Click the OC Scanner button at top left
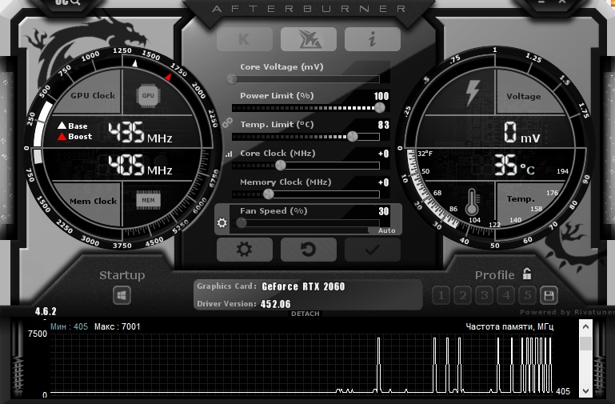Image resolution: width=615 pixels, height=404 pixels. click(x=67, y=3)
